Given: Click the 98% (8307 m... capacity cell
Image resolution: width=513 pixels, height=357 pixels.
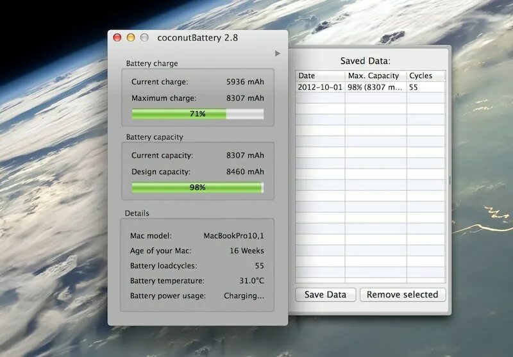Looking at the screenshot, I should click(x=375, y=87).
